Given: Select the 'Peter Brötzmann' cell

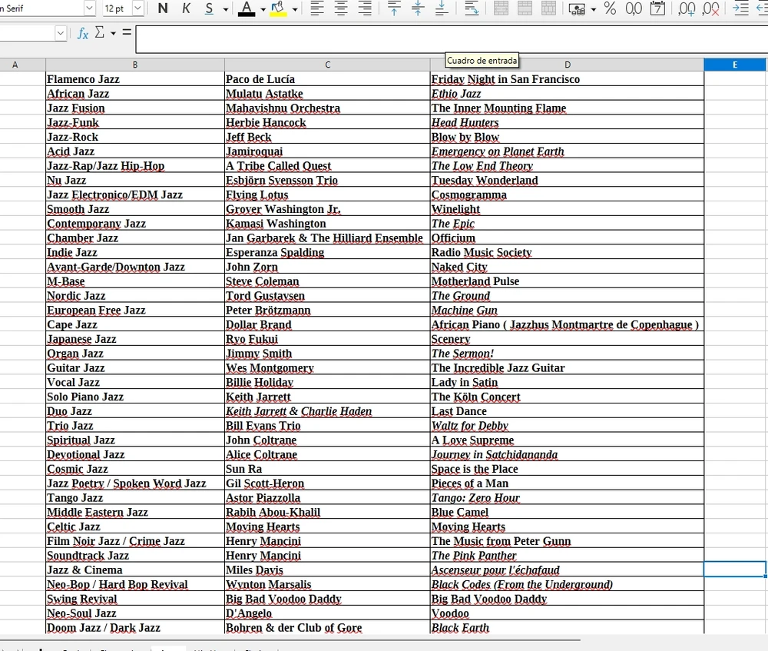Looking at the screenshot, I should 327,311.
